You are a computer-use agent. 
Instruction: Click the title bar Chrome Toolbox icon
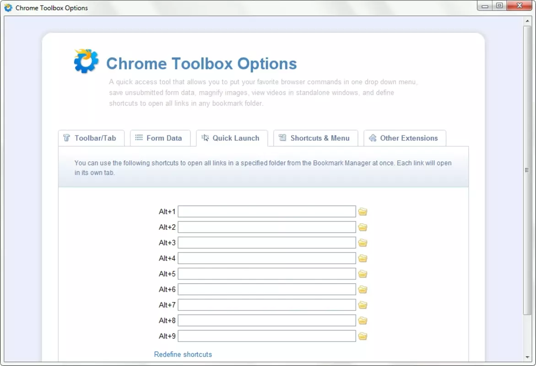click(x=8, y=7)
